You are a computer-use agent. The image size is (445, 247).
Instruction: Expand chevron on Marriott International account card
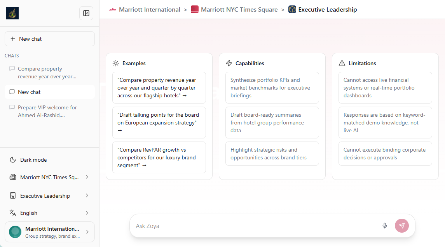coord(87,232)
